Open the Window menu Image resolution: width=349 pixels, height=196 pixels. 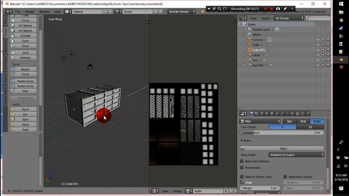point(44,11)
